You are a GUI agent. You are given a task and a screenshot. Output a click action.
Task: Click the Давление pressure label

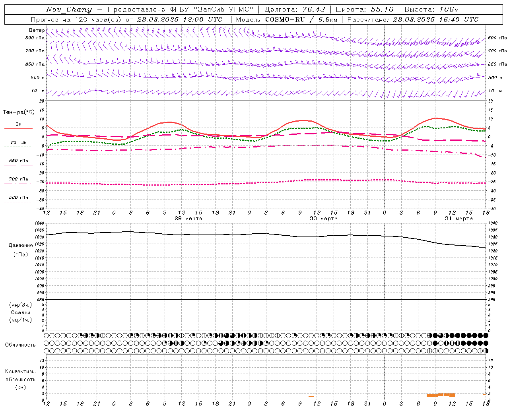[21, 246]
